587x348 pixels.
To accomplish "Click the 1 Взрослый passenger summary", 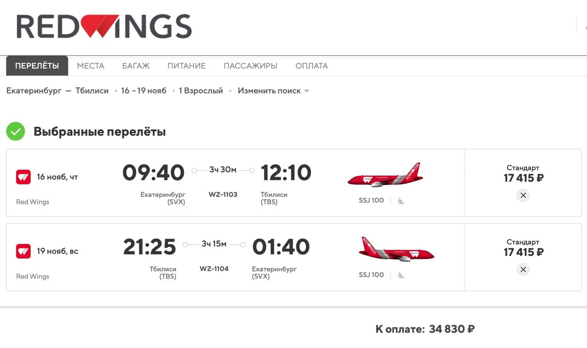I will tap(201, 91).
